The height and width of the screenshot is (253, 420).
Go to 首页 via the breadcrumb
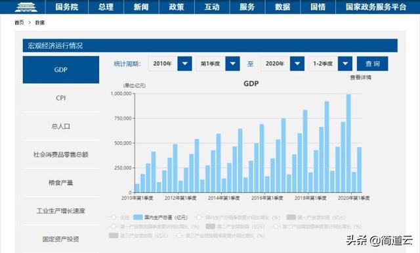19,22
